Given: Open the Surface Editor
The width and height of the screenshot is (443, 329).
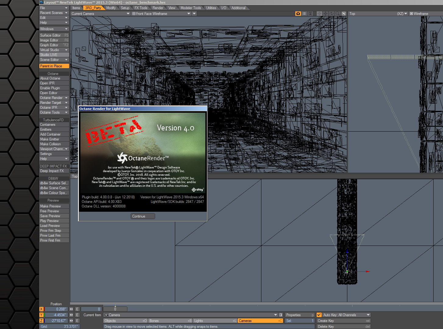Looking at the screenshot, I should click(x=54, y=35).
